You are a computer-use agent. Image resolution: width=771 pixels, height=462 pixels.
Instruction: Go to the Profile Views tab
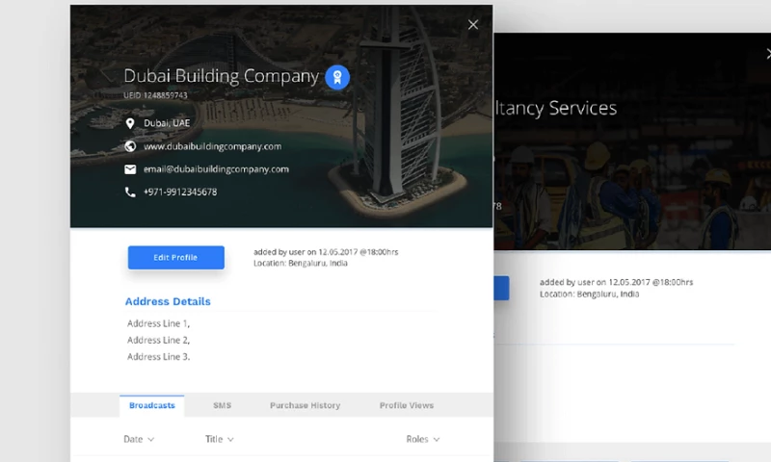406,405
